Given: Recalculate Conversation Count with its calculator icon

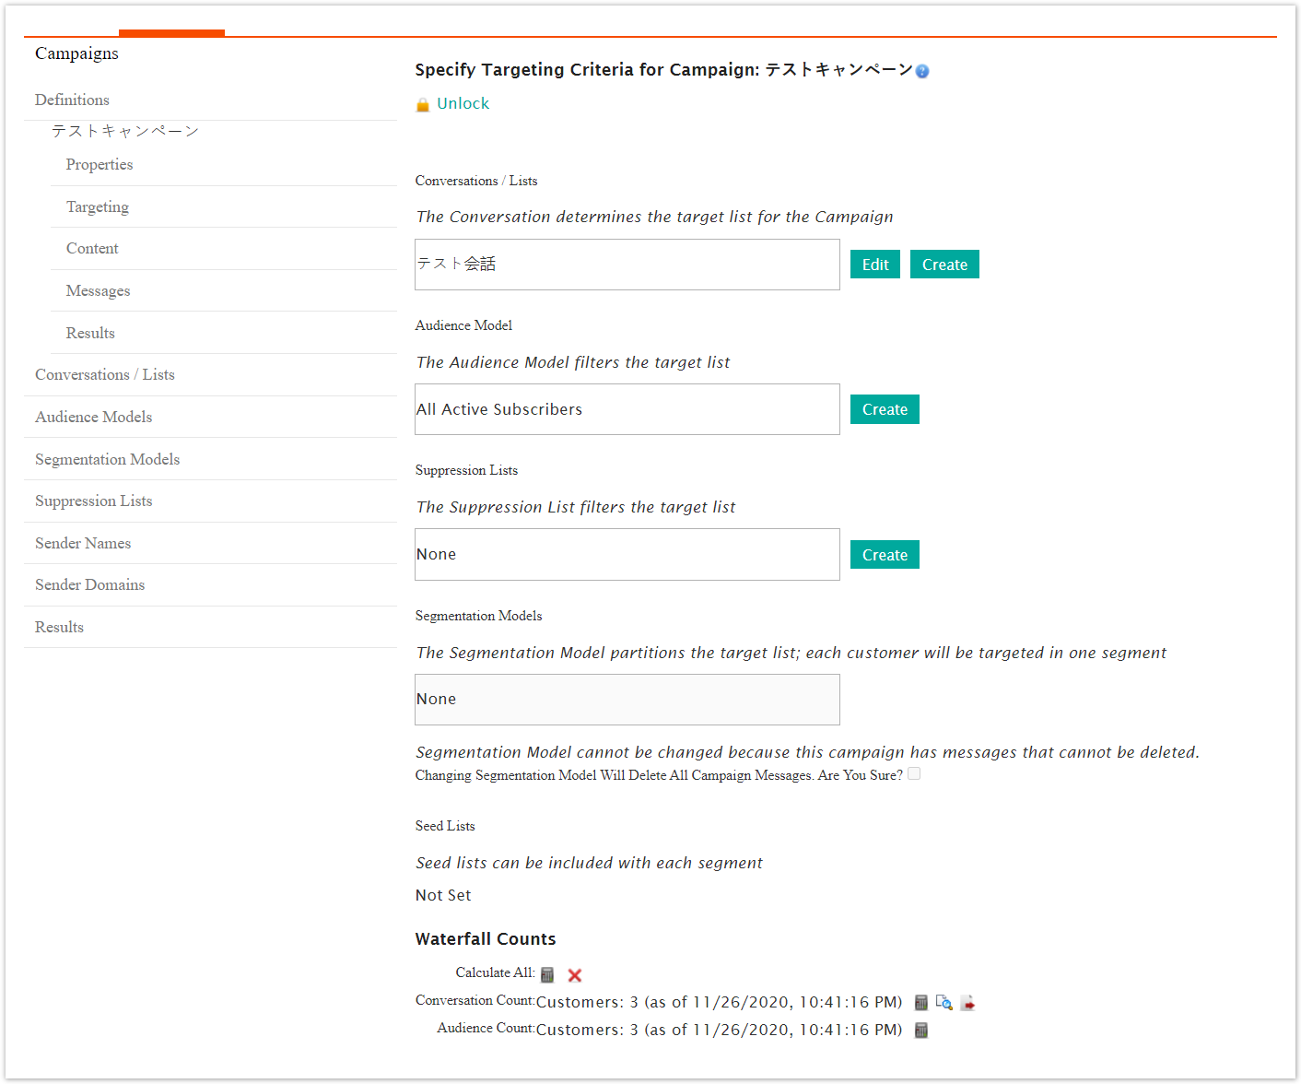Looking at the screenshot, I should click(920, 1002).
